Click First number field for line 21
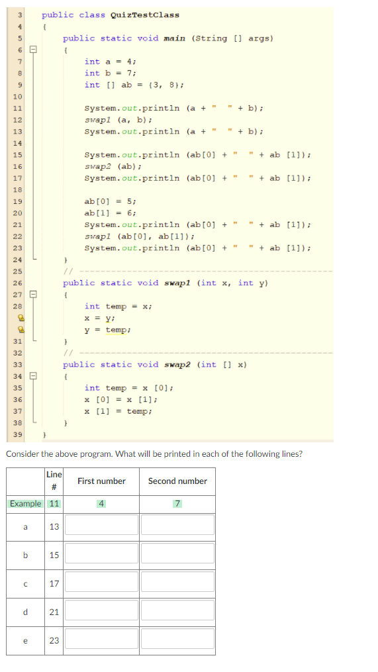 click(x=101, y=610)
